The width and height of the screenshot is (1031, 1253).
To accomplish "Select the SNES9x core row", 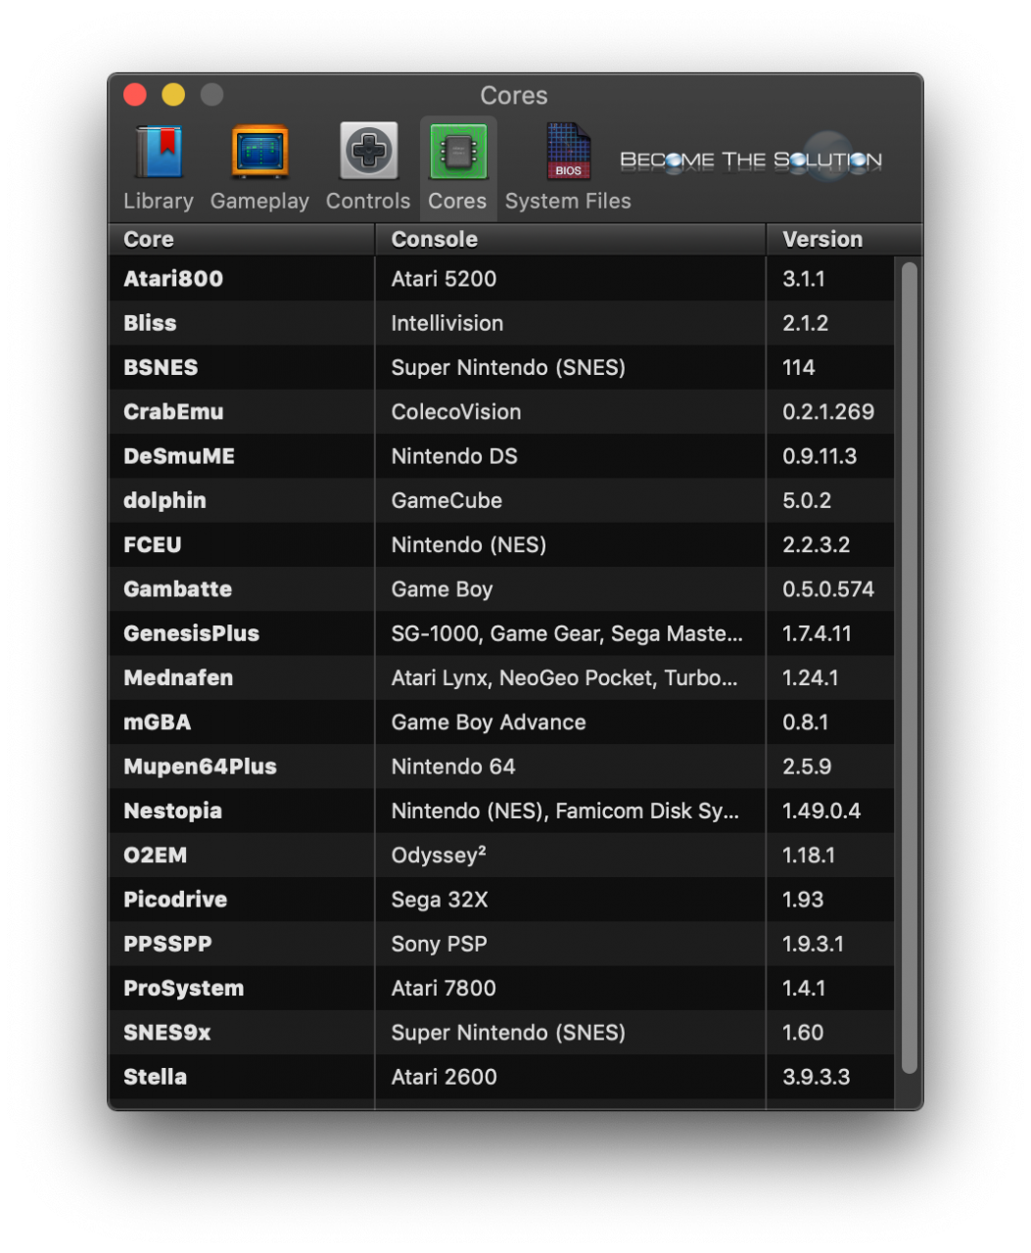I will (x=501, y=1033).
